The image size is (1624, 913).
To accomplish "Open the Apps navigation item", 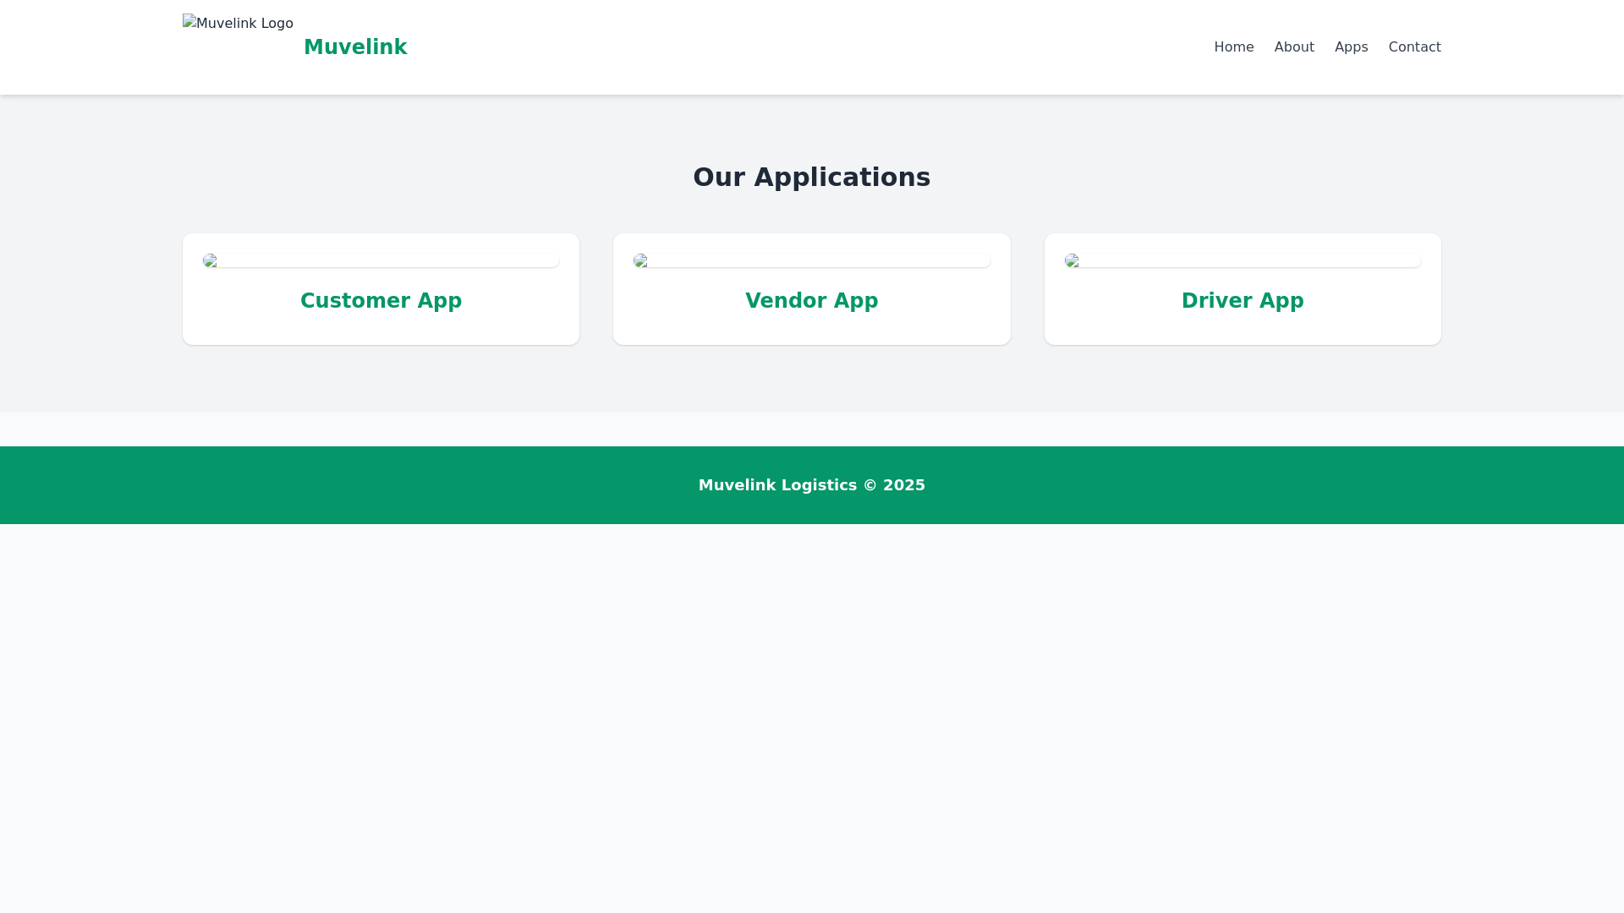I will coord(1351,46).
